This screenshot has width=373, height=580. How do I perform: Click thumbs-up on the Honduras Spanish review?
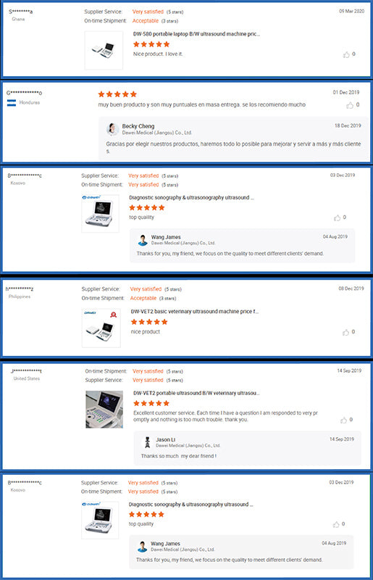pos(350,105)
